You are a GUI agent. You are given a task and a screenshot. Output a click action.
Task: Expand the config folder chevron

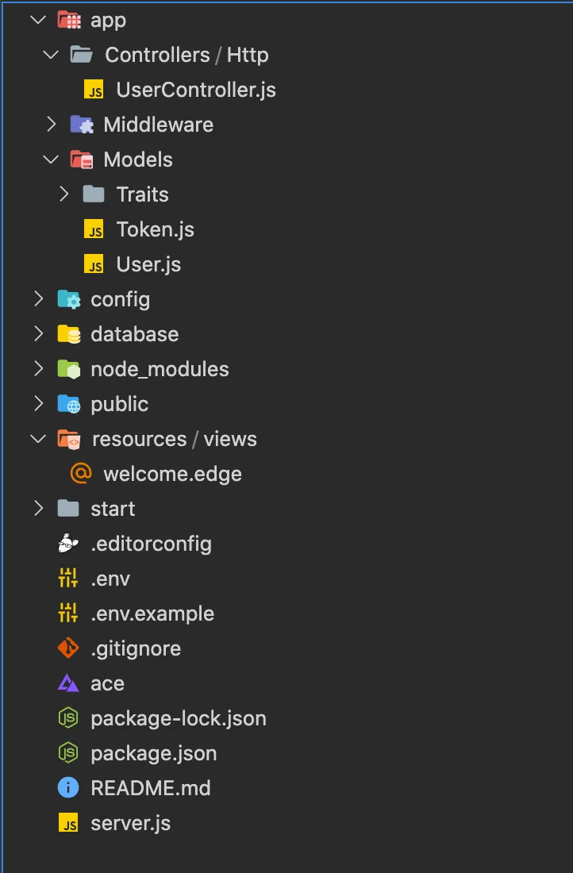pos(38,299)
